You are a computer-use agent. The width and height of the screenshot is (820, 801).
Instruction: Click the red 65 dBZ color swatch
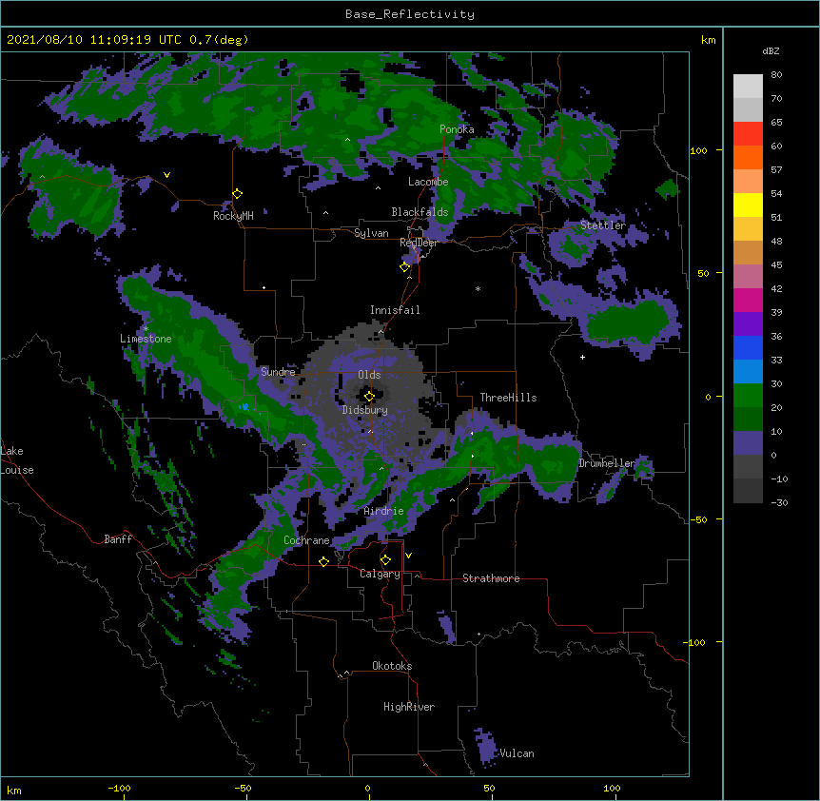tap(748, 133)
